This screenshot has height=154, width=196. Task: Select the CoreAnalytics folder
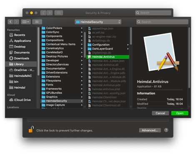[62, 48]
